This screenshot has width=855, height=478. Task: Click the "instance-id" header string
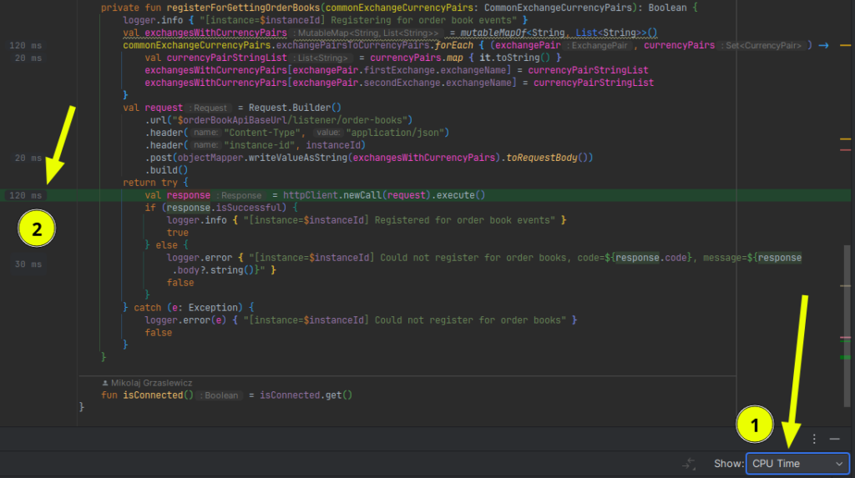pos(261,145)
